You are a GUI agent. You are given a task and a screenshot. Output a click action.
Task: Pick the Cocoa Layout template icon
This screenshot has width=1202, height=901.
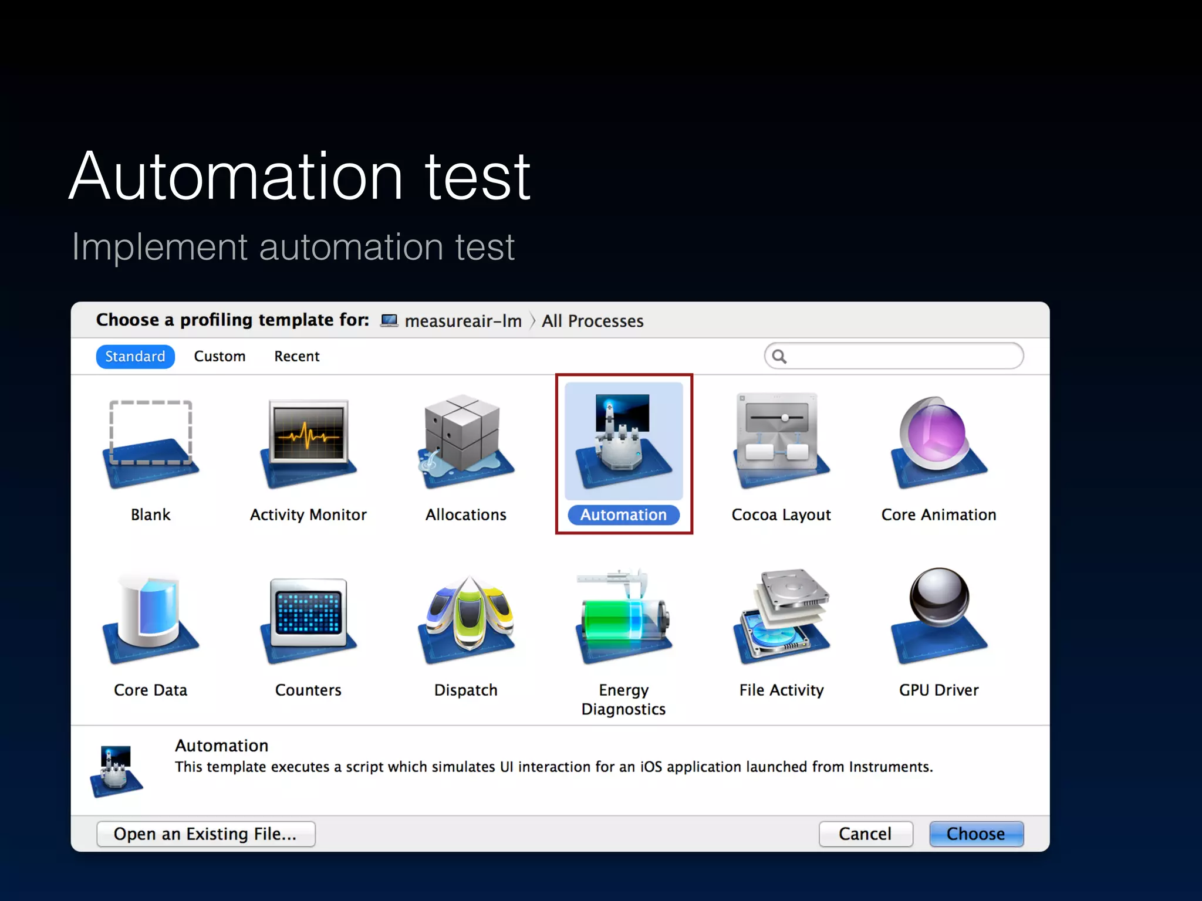[781, 441]
